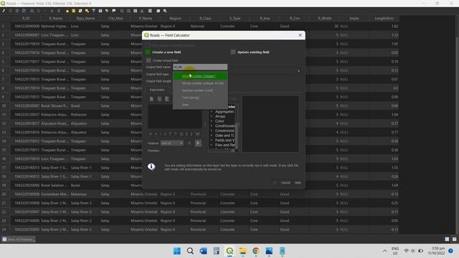Screen dimensions: 459x258
Task: Click zoom map to selected rows icon
Action: point(114,11)
